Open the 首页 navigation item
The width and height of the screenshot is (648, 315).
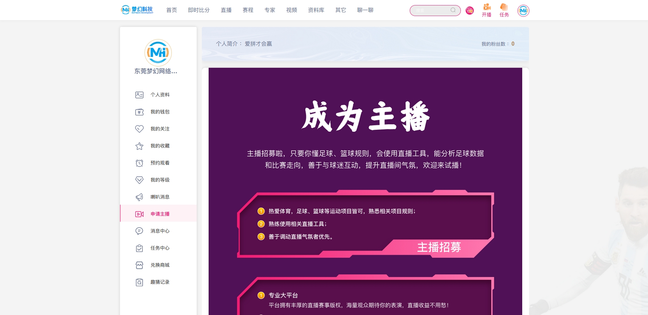coord(171,10)
